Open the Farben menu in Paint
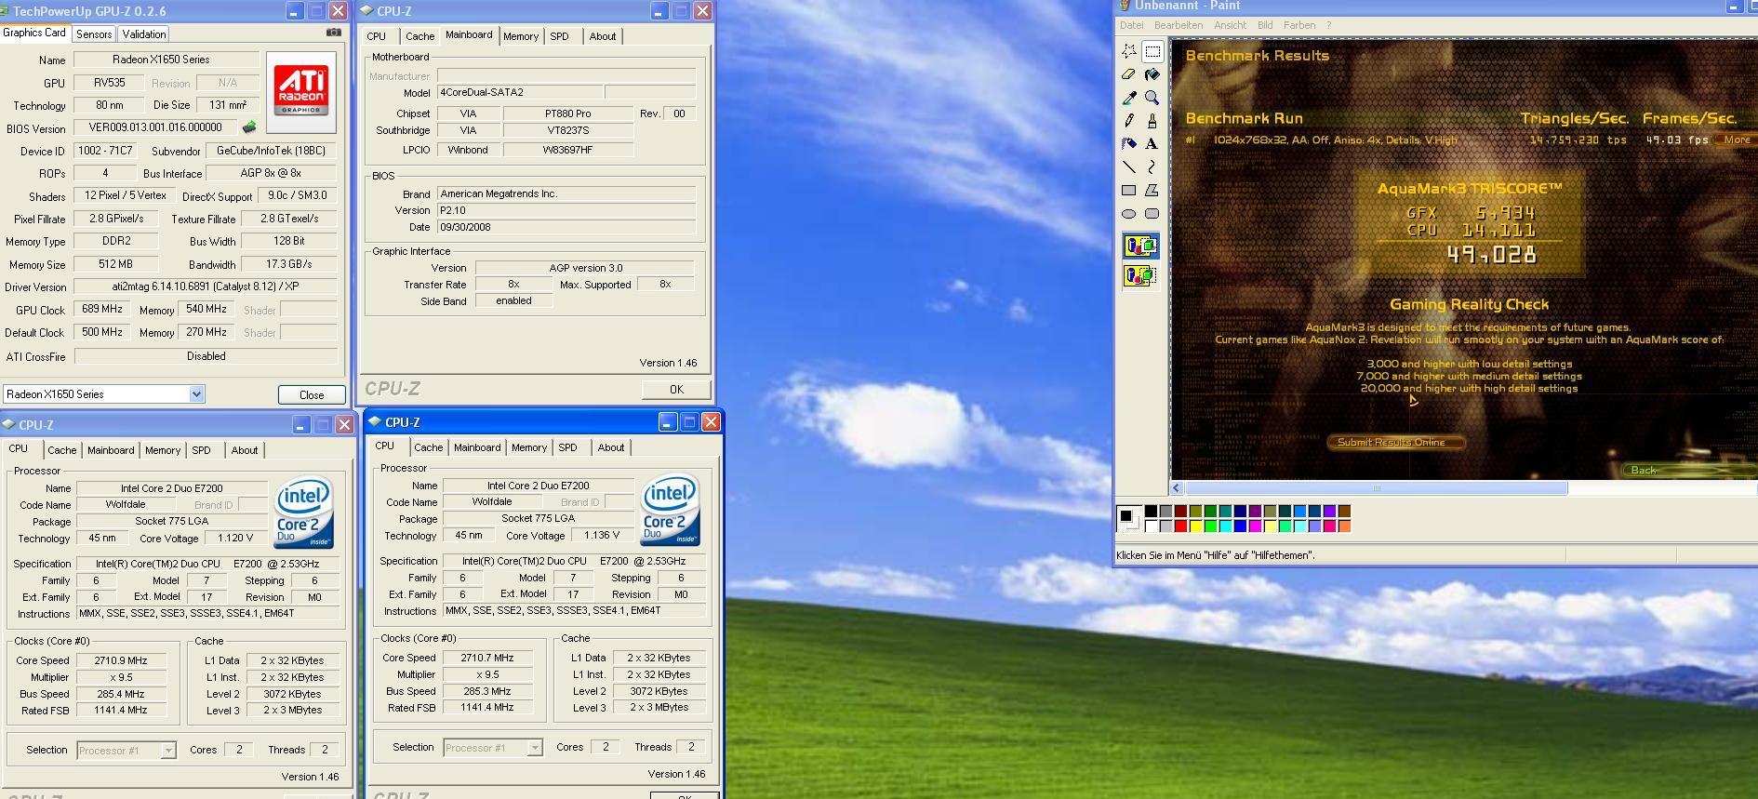Viewport: 1758px width, 799px height. (1299, 25)
